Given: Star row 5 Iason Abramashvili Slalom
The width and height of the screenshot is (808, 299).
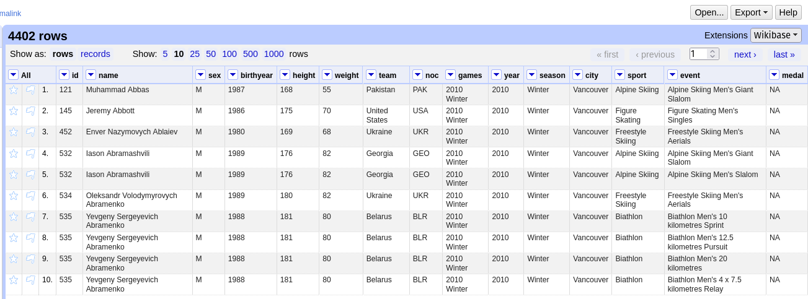Looking at the screenshot, I should tap(14, 175).
